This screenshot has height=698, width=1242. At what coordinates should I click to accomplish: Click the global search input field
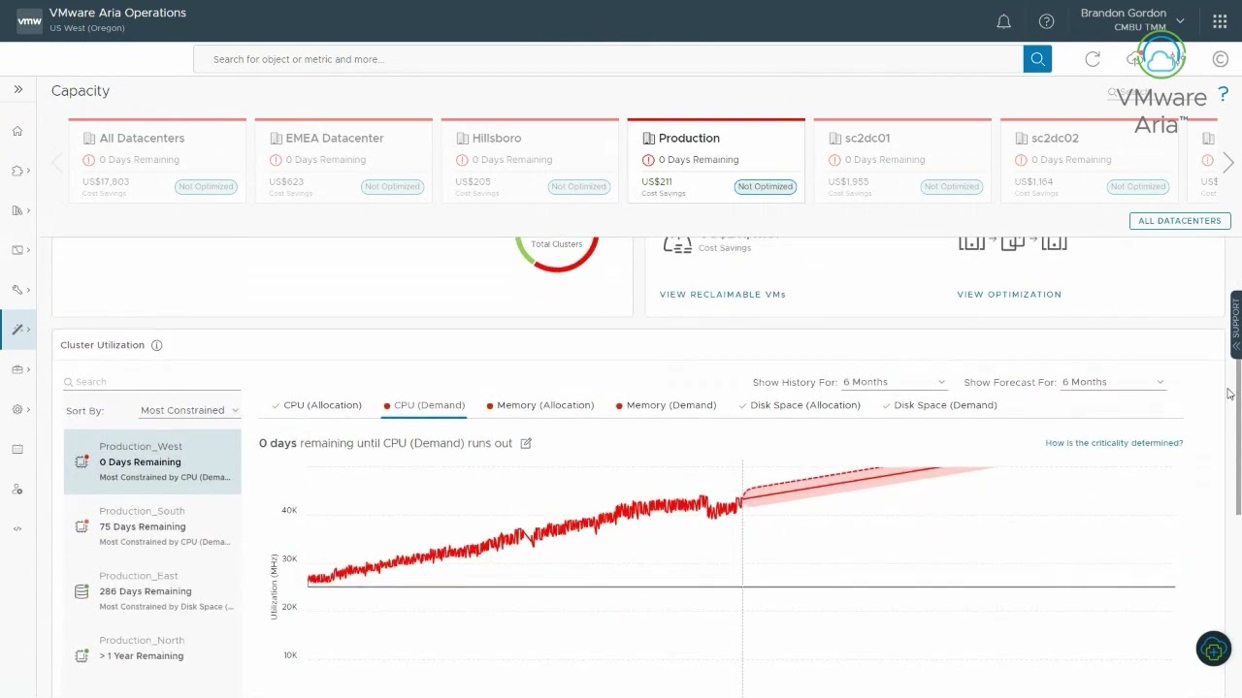607,59
